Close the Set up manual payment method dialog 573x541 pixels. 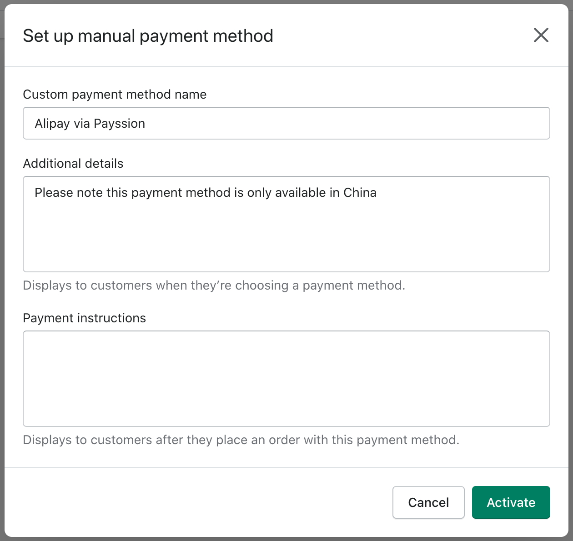coord(541,35)
